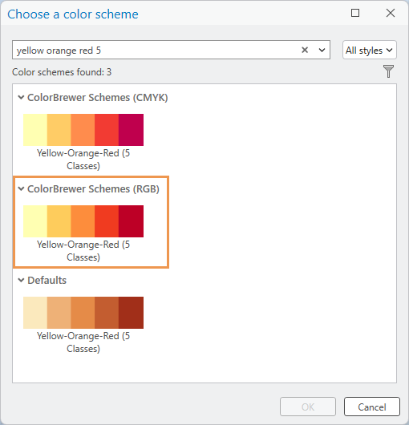
Task: Click the Defaults scheme's 'Yellow-Orange-Red (5 Classes)' label
Action: [83, 342]
